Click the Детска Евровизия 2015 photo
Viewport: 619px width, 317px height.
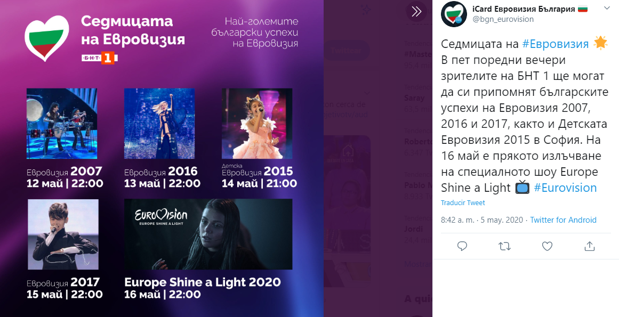pyautogui.click(x=257, y=124)
